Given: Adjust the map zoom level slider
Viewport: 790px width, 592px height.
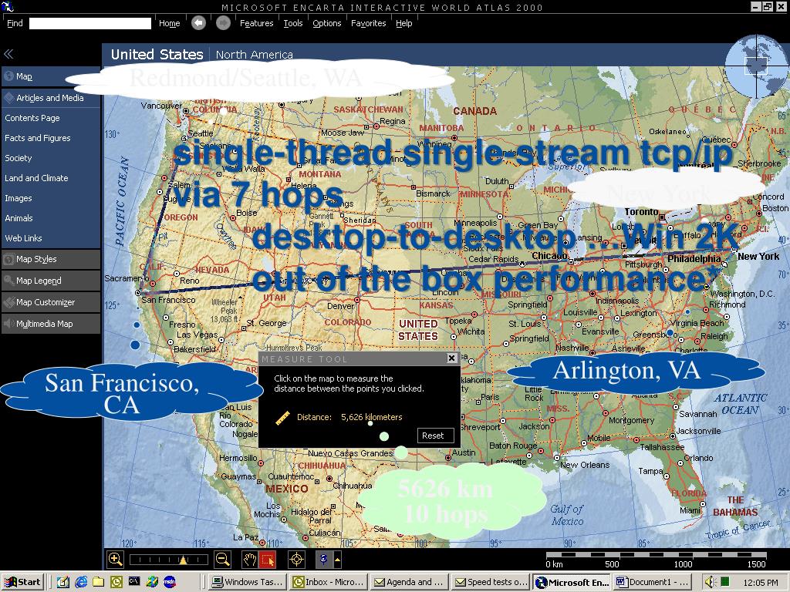Looking at the screenshot, I should point(169,560).
